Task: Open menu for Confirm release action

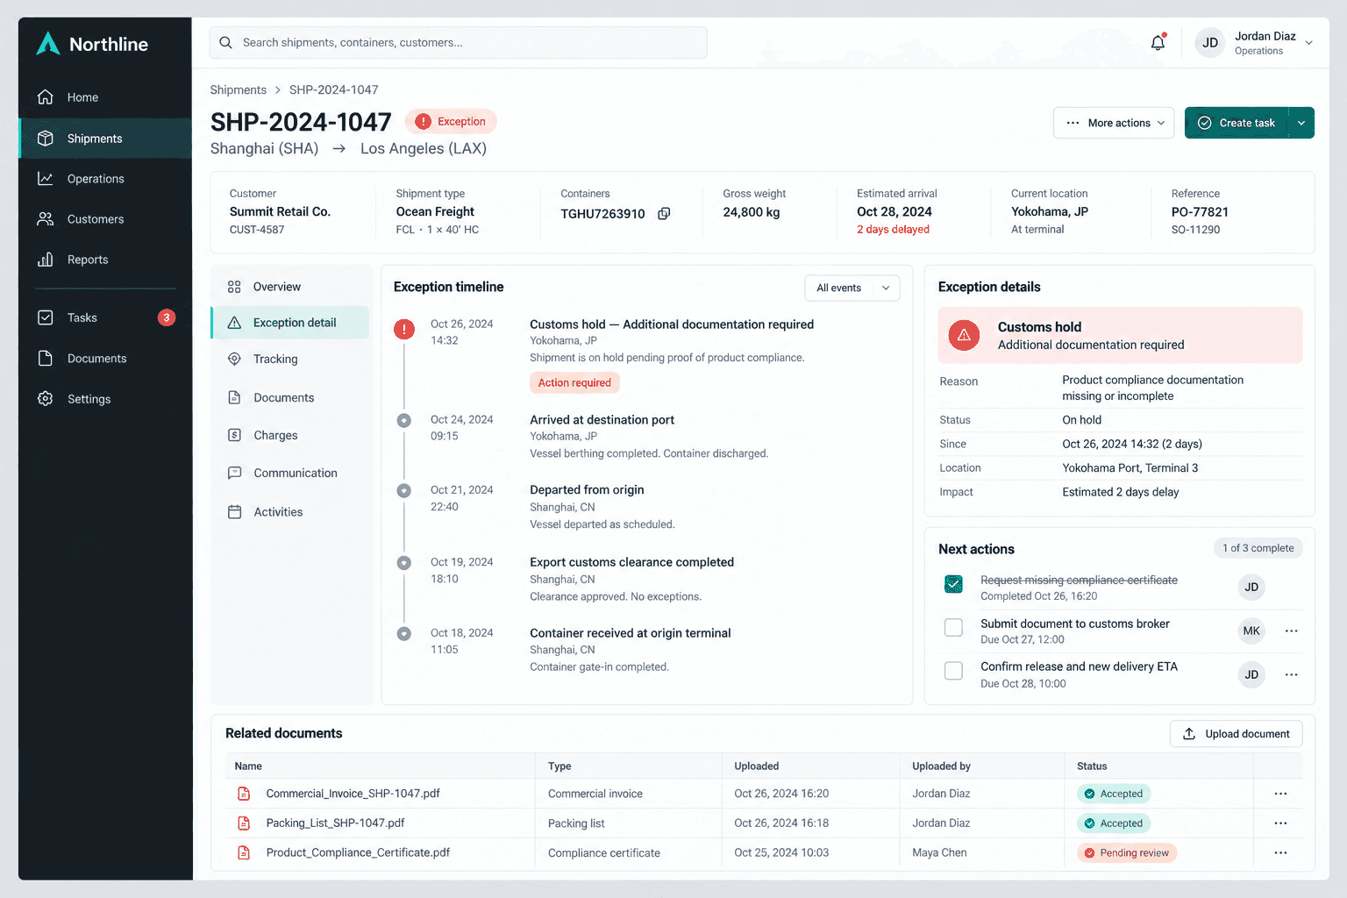Action: [1291, 675]
